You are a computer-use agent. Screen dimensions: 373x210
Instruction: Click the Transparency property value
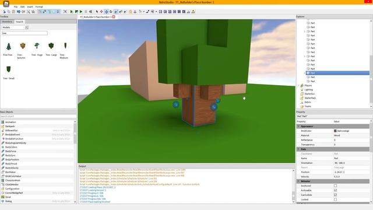[x=335, y=145]
